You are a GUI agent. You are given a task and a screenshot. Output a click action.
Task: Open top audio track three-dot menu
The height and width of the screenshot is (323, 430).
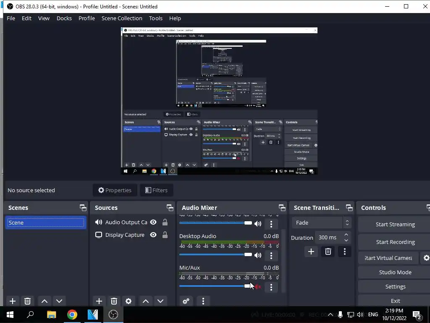point(271,224)
